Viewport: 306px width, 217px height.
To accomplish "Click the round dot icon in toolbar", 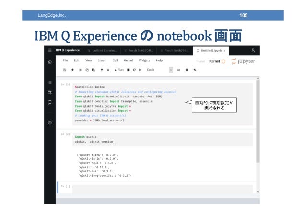I will 187,70.
